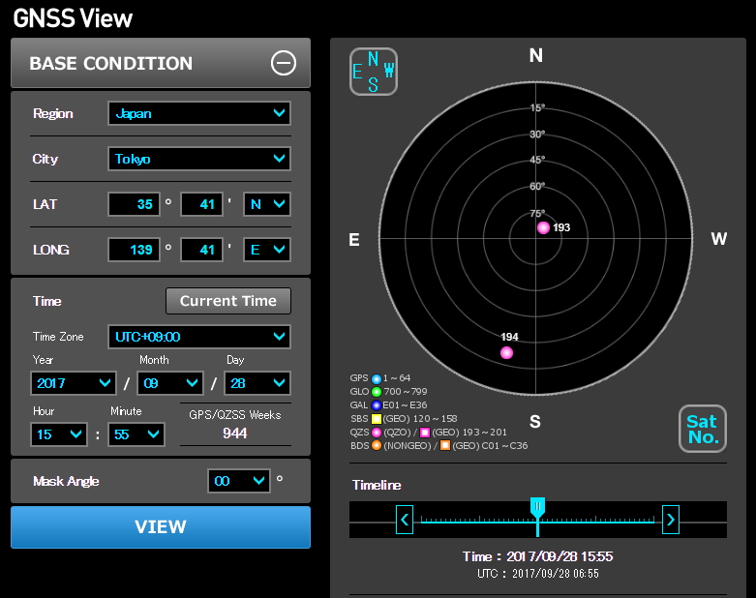Edit the latitude degrees field 35
The height and width of the screenshot is (598, 756).
coord(134,204)
